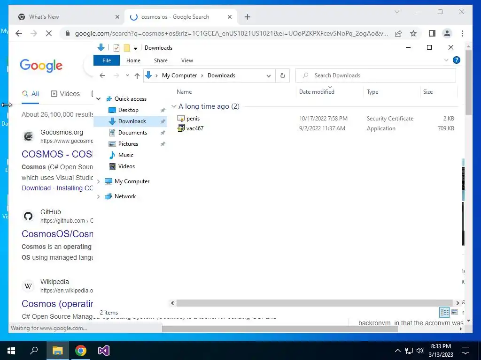Image resolution: width=481 pixels, height=360 pixels.
Task: Select the security certificate file icon
Action: click(x=181, y=119)
